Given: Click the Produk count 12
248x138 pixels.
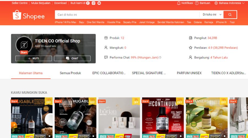Looking at the screenshot, I should pyautogui.click(x=122, y=38).
